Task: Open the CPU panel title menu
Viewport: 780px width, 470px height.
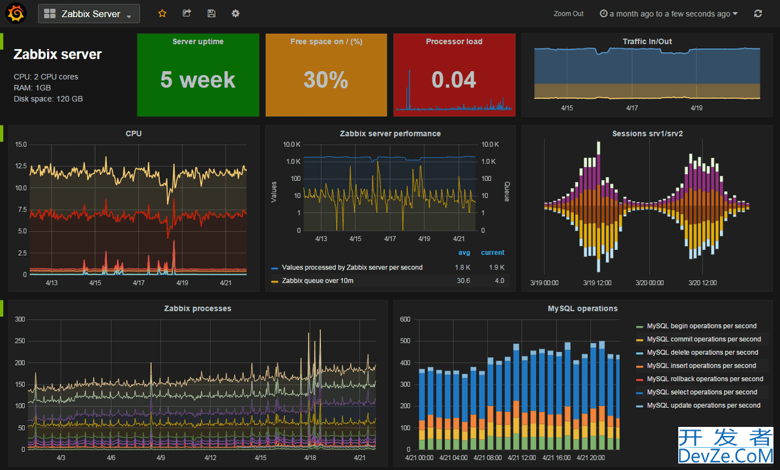Action: tap(134, 134)
